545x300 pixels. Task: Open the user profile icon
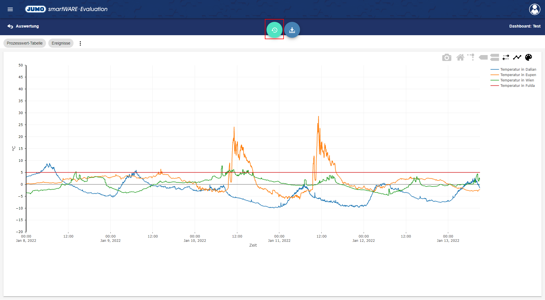[534, 9]
